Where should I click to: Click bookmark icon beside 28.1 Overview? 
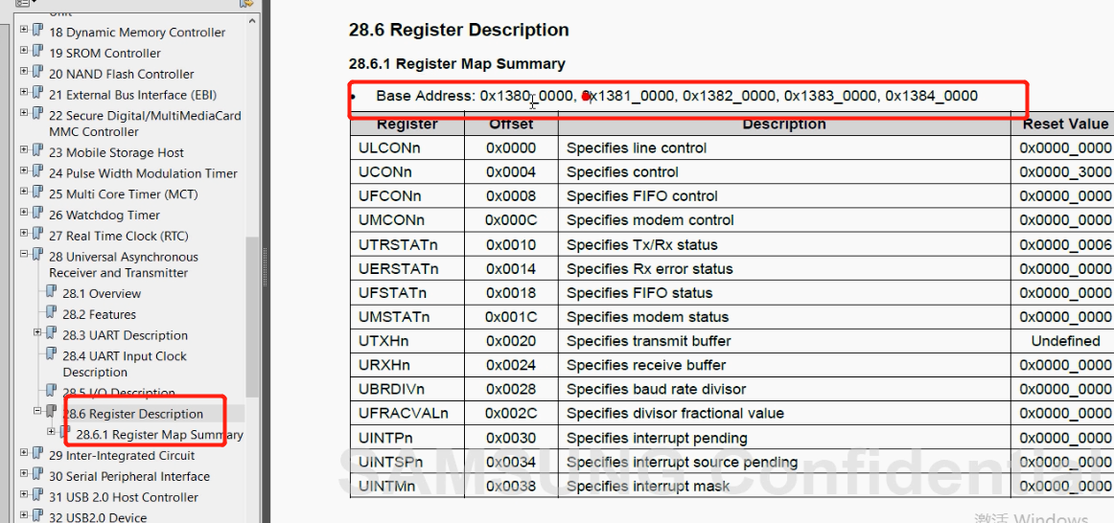tap(51, 292)
